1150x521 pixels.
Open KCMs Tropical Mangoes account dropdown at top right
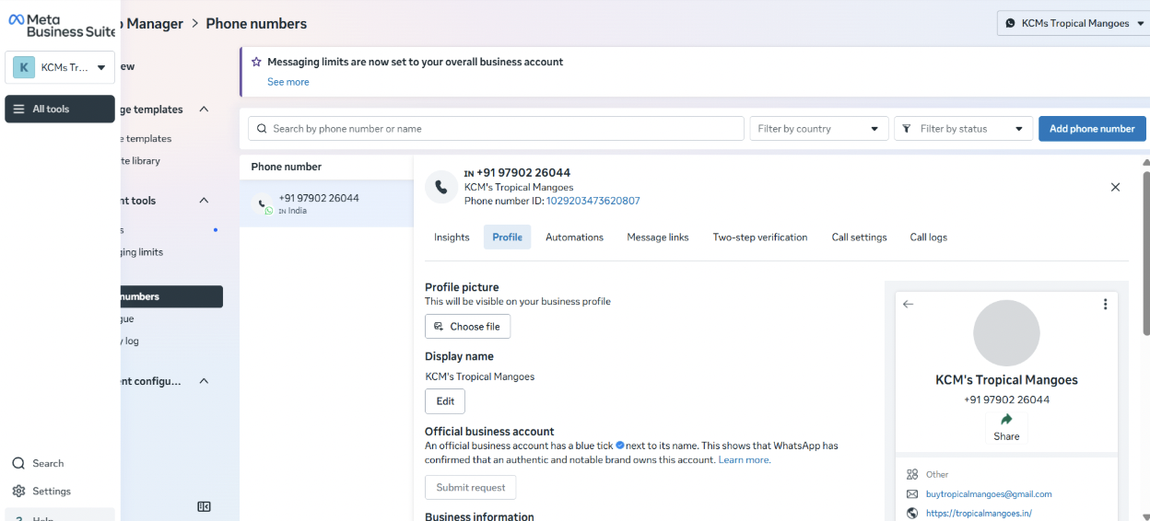pos(1074,23)
